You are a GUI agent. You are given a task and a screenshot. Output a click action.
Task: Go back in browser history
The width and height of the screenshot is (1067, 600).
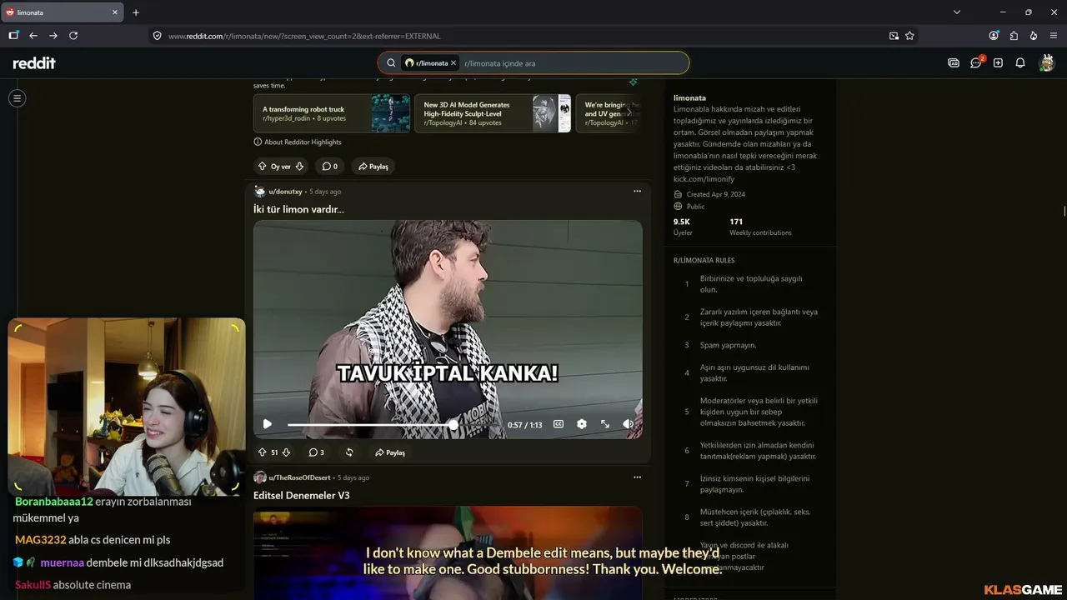33,36
